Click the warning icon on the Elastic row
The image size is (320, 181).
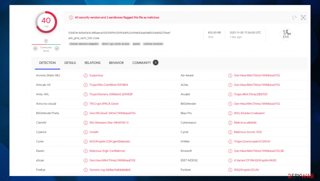click(85, 151)
